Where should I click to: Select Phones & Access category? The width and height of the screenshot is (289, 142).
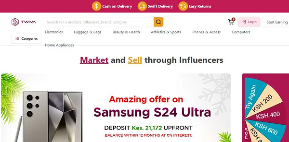click(206, 32)
